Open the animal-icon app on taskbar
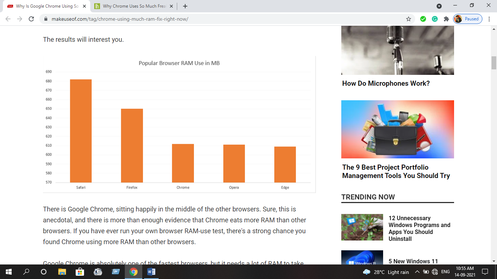The width and height of the screenshot is (497, 279). click(98, 272)
